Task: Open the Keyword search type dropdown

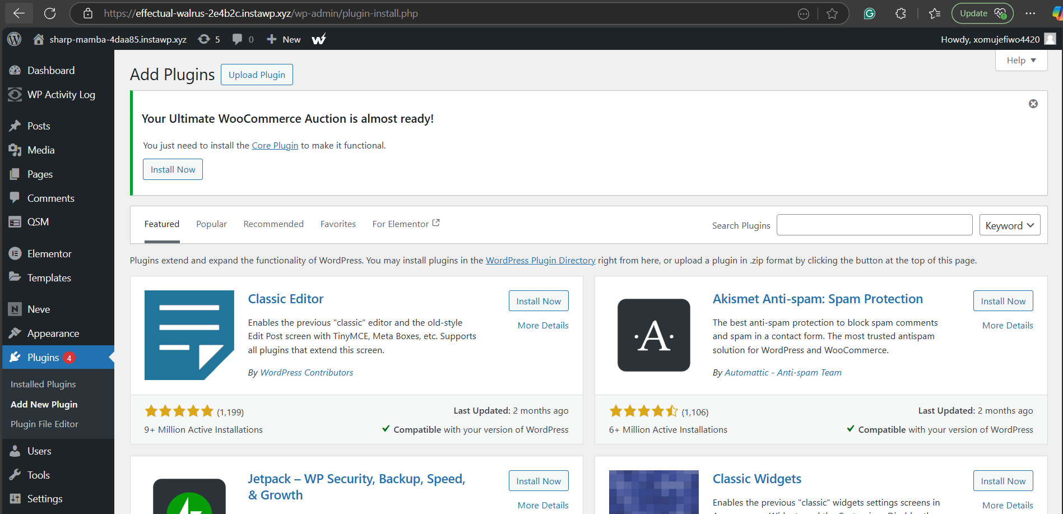Action: pyautogui.click(x=1010, y=225)
